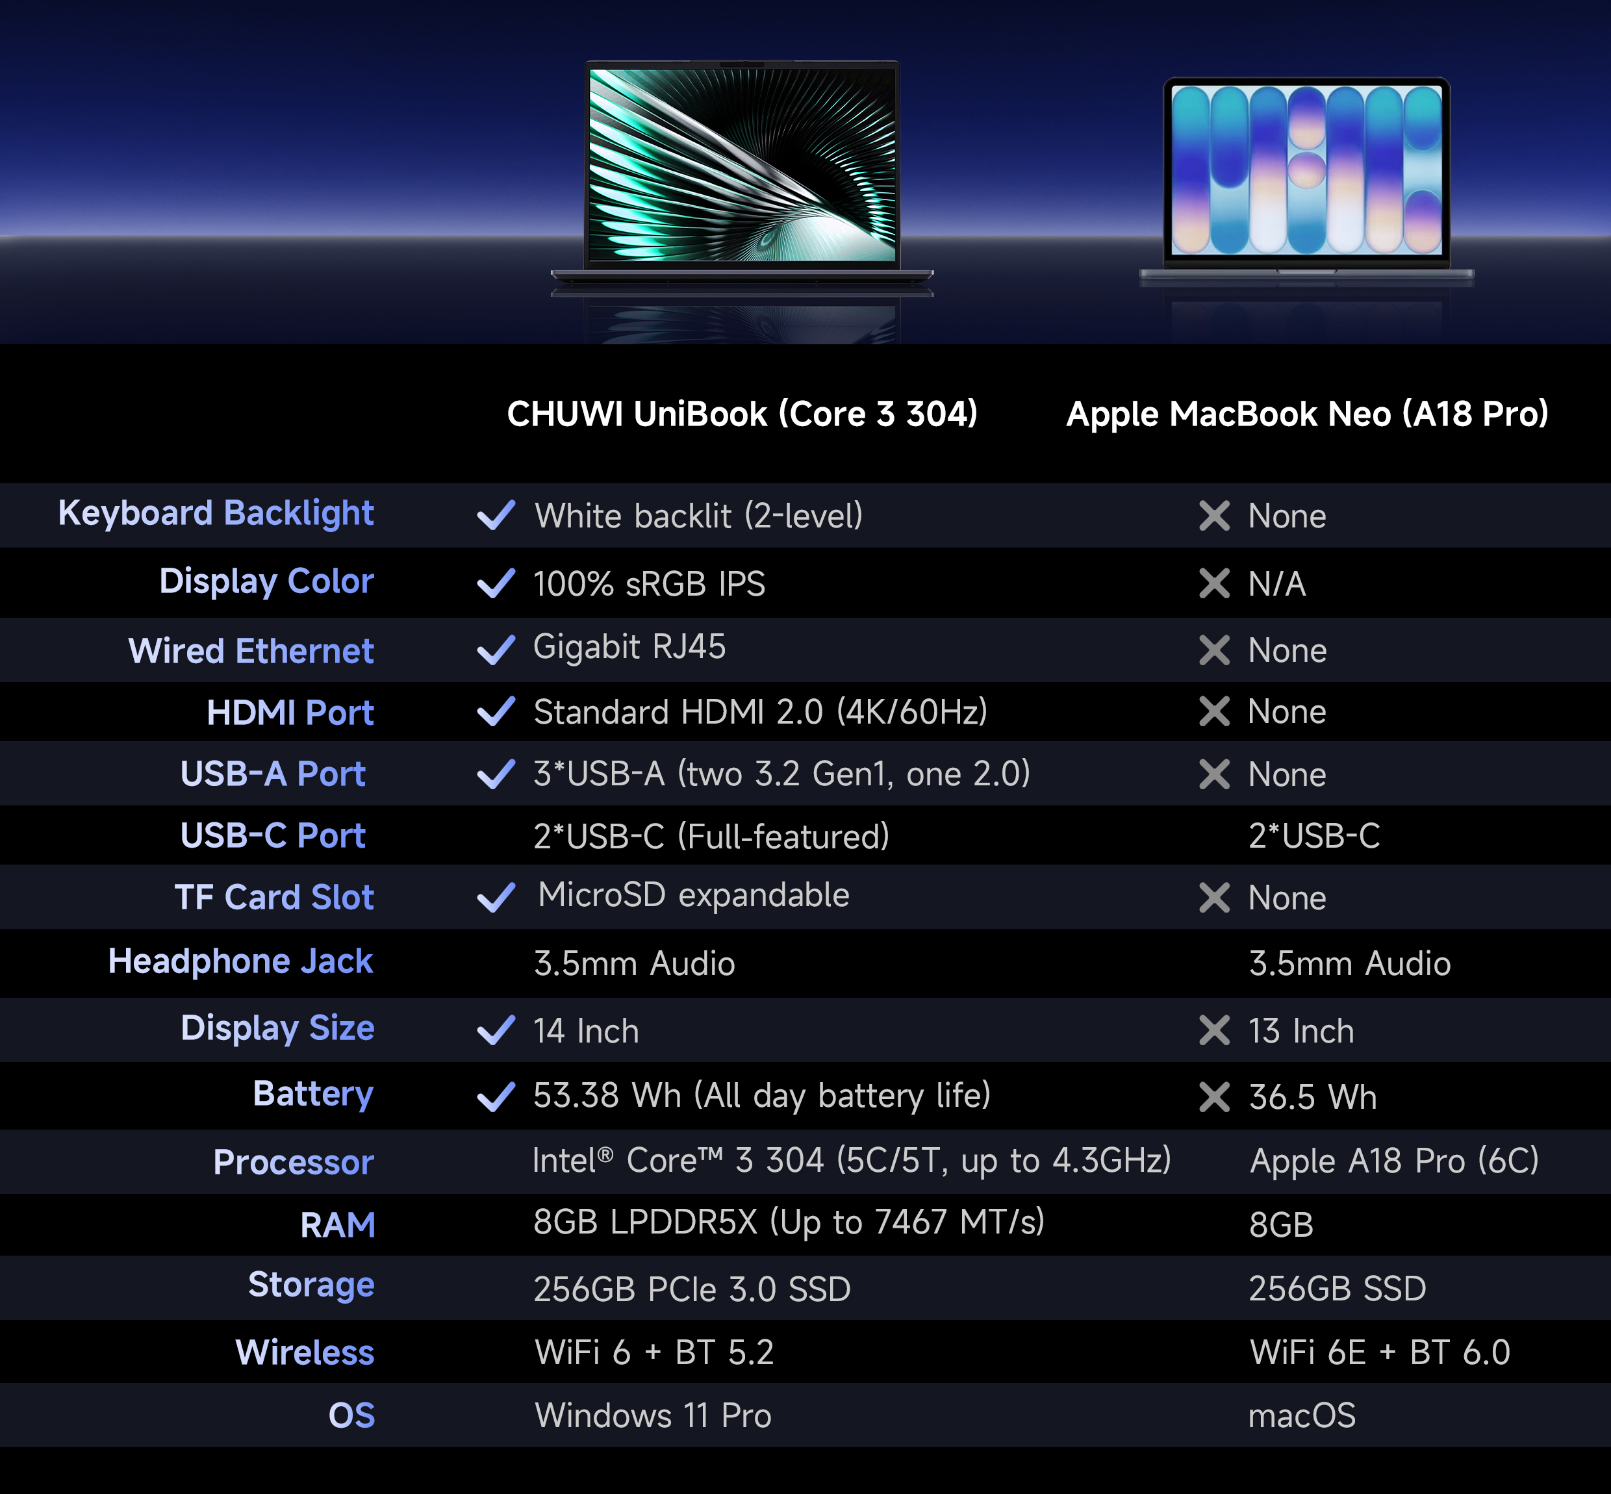1611x1494 pixels.
Task: Click the checkmark next to MicroSD expandable
Action: (x=496, y=897)
